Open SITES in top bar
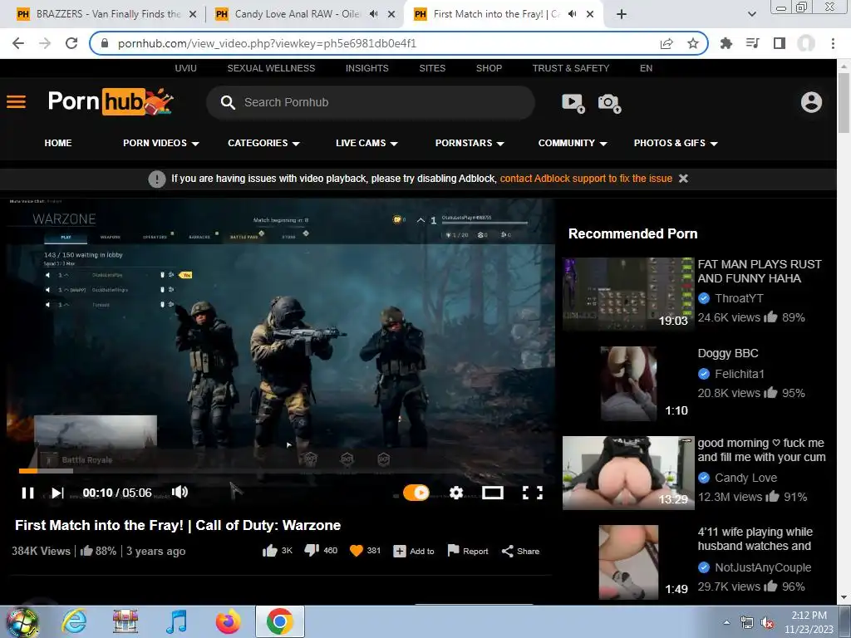851x638 pixels. tap(432, 68)
